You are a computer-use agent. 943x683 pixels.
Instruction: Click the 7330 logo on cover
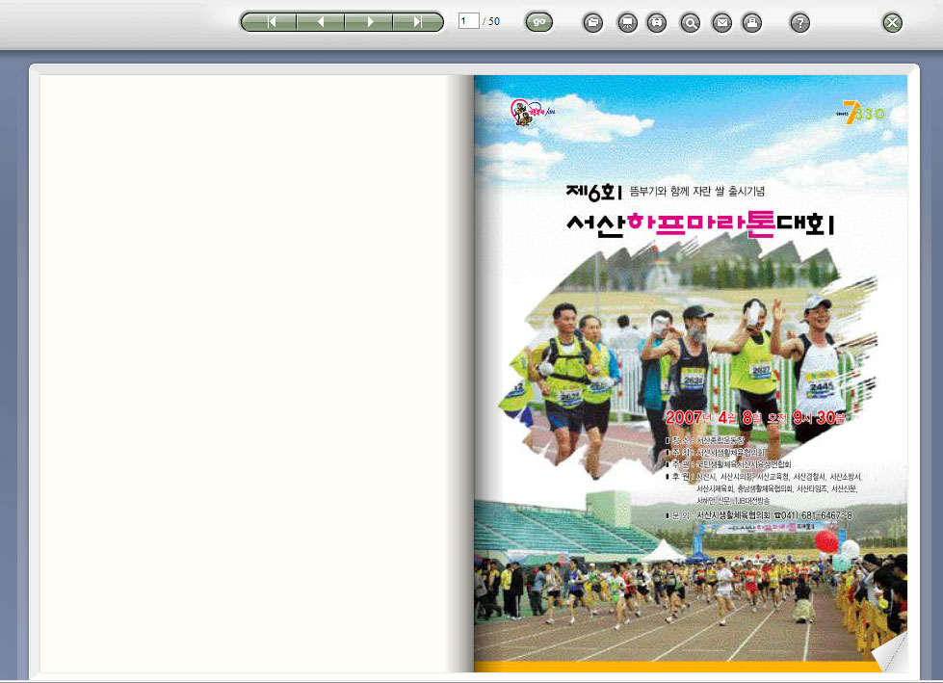[863, 114]
